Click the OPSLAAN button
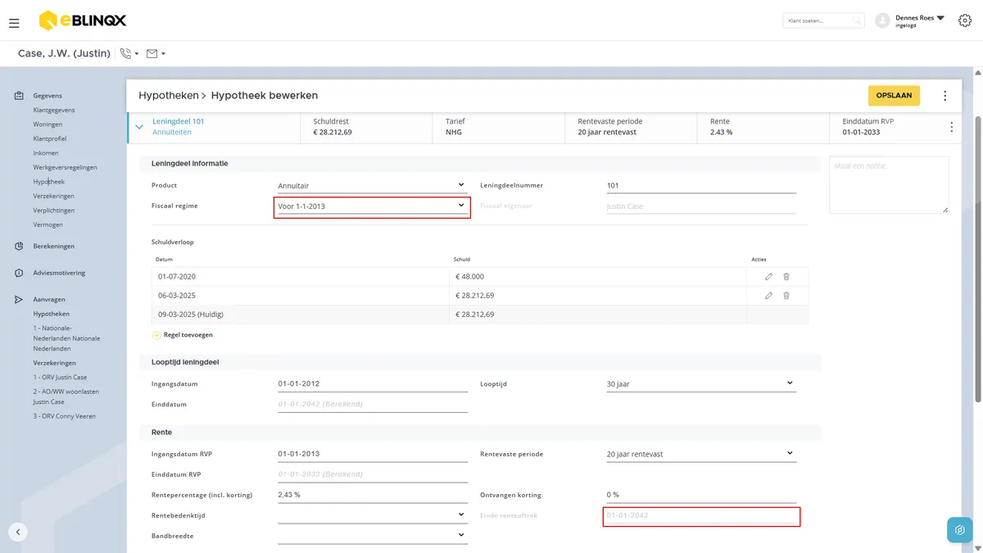 click(894, 96)
